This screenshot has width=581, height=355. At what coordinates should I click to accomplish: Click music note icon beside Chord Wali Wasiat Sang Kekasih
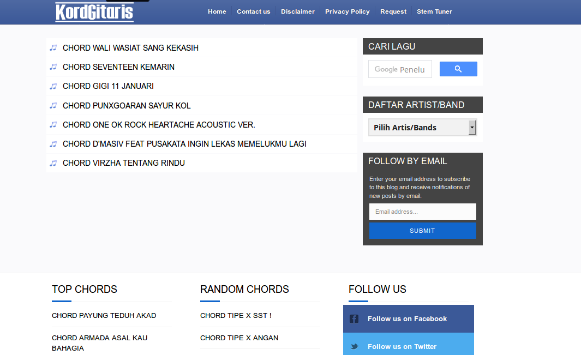(x=53, y=48)
